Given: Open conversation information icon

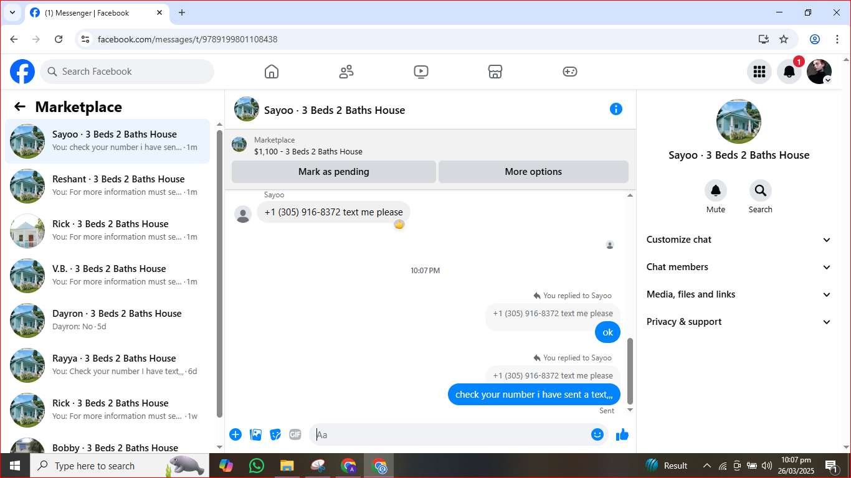Looking at the screenshot, I should tap(616, 109).
